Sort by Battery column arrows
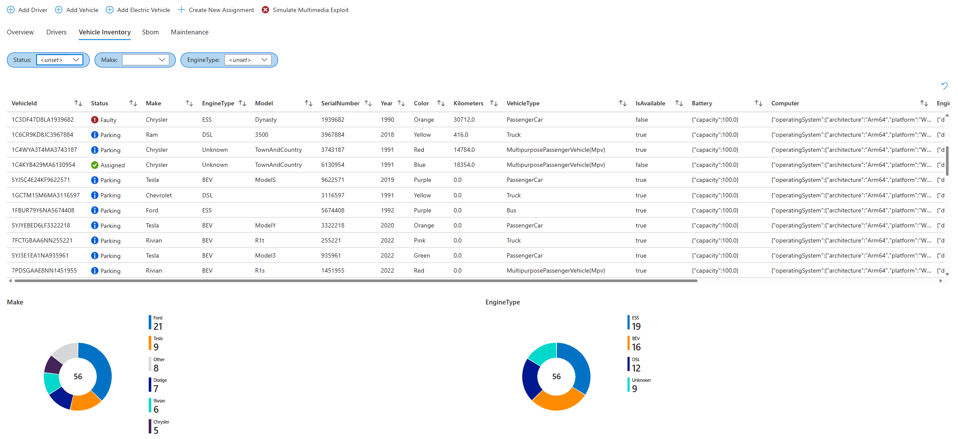Screen dimensions: 958x439 (759, 103)
